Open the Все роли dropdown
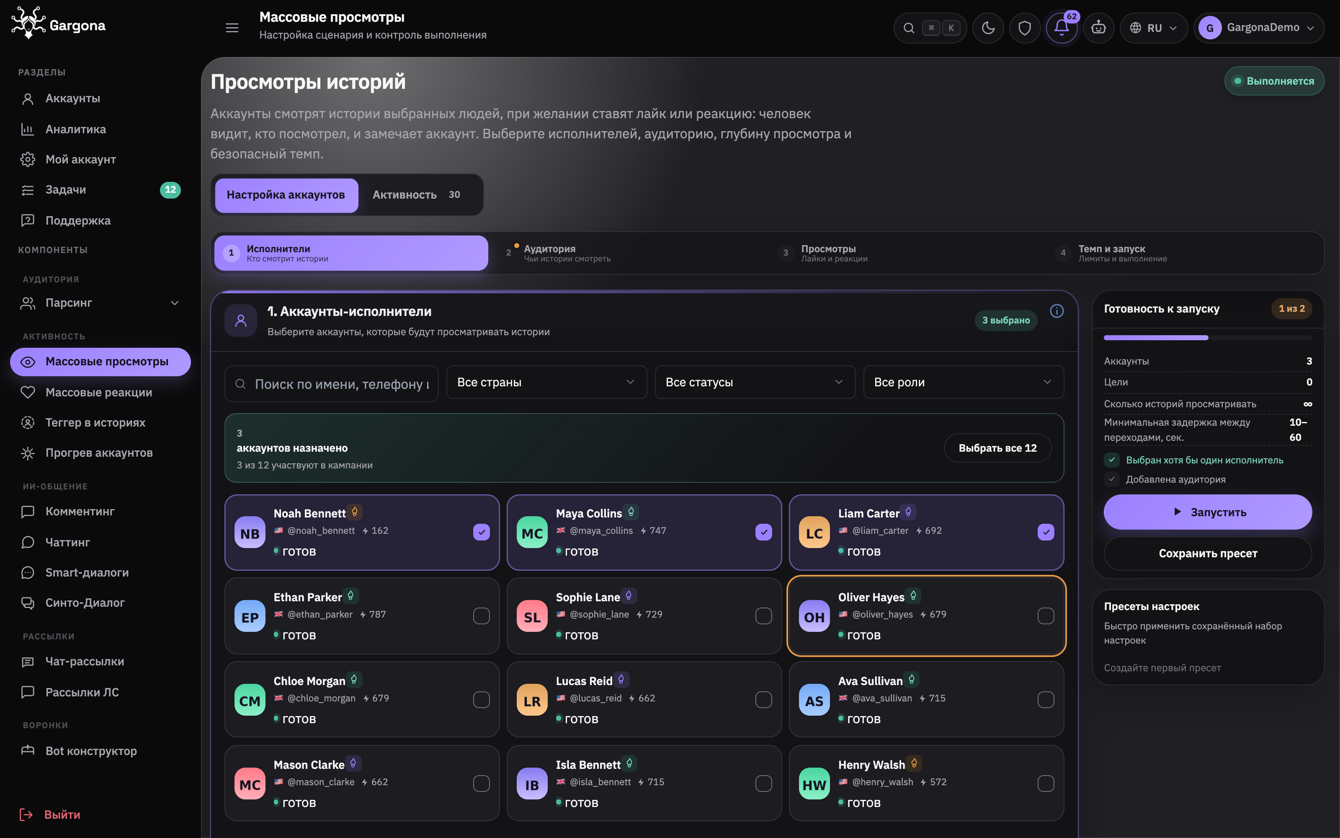The width and height of the screenshot is (1340, 838). 964,383
